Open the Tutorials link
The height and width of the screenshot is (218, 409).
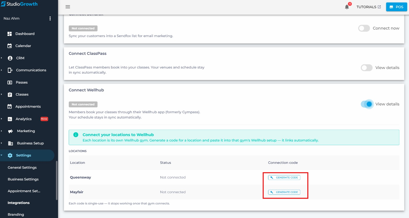coord(369,7)
